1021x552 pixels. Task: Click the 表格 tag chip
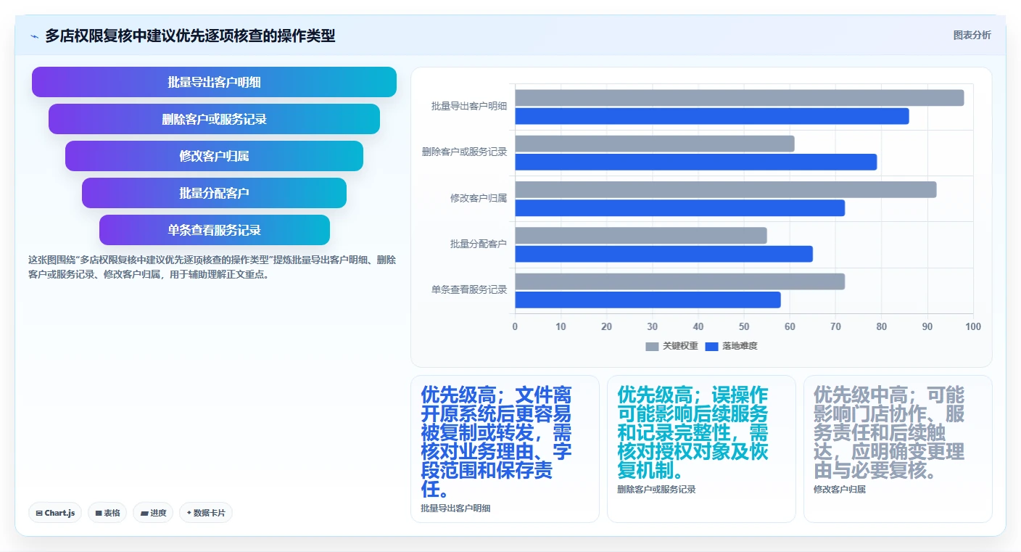click(x=107, y=513)
